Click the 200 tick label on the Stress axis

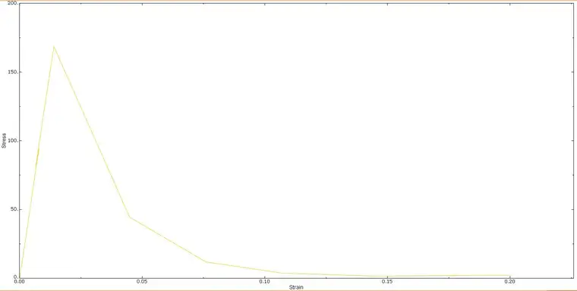point(12,3)
